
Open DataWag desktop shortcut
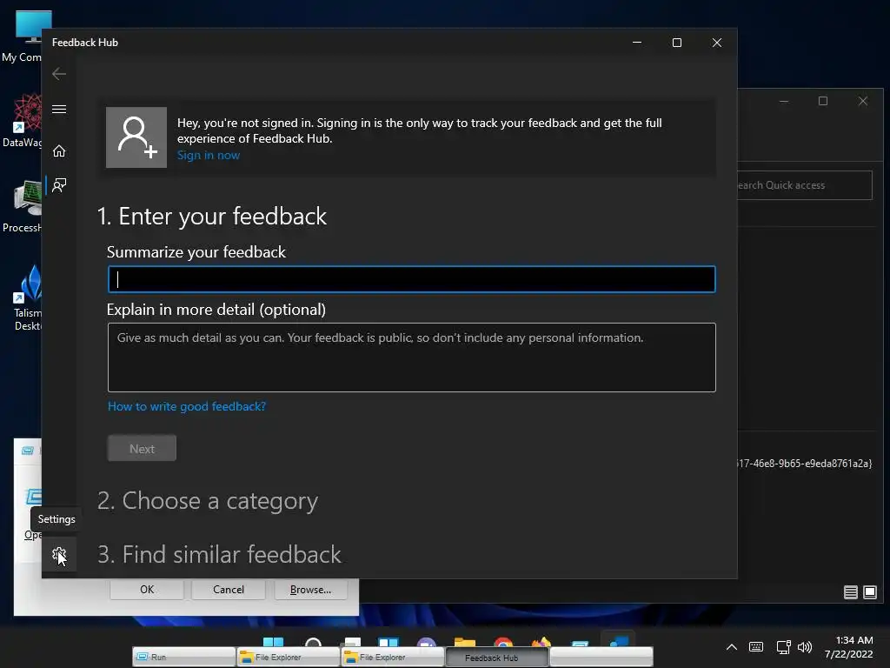(22, 120)
